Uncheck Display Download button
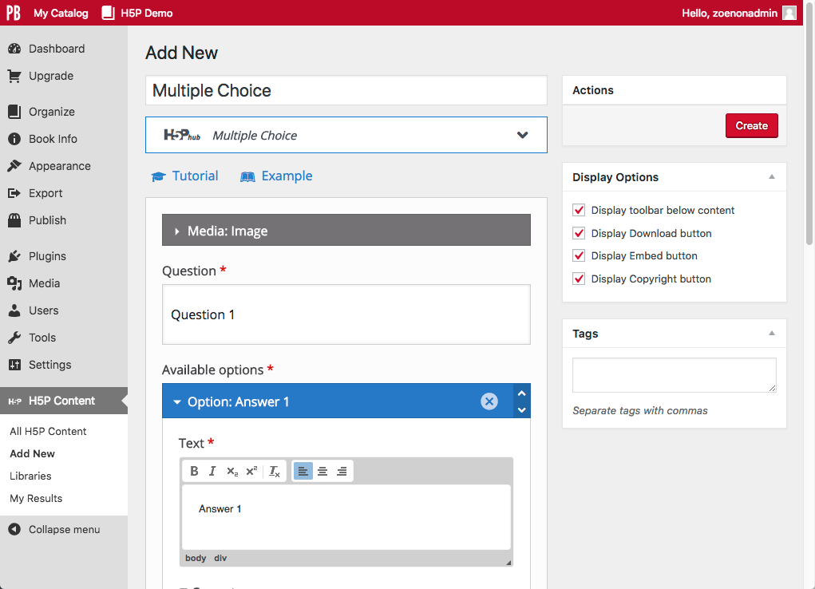 pos(579,233)
